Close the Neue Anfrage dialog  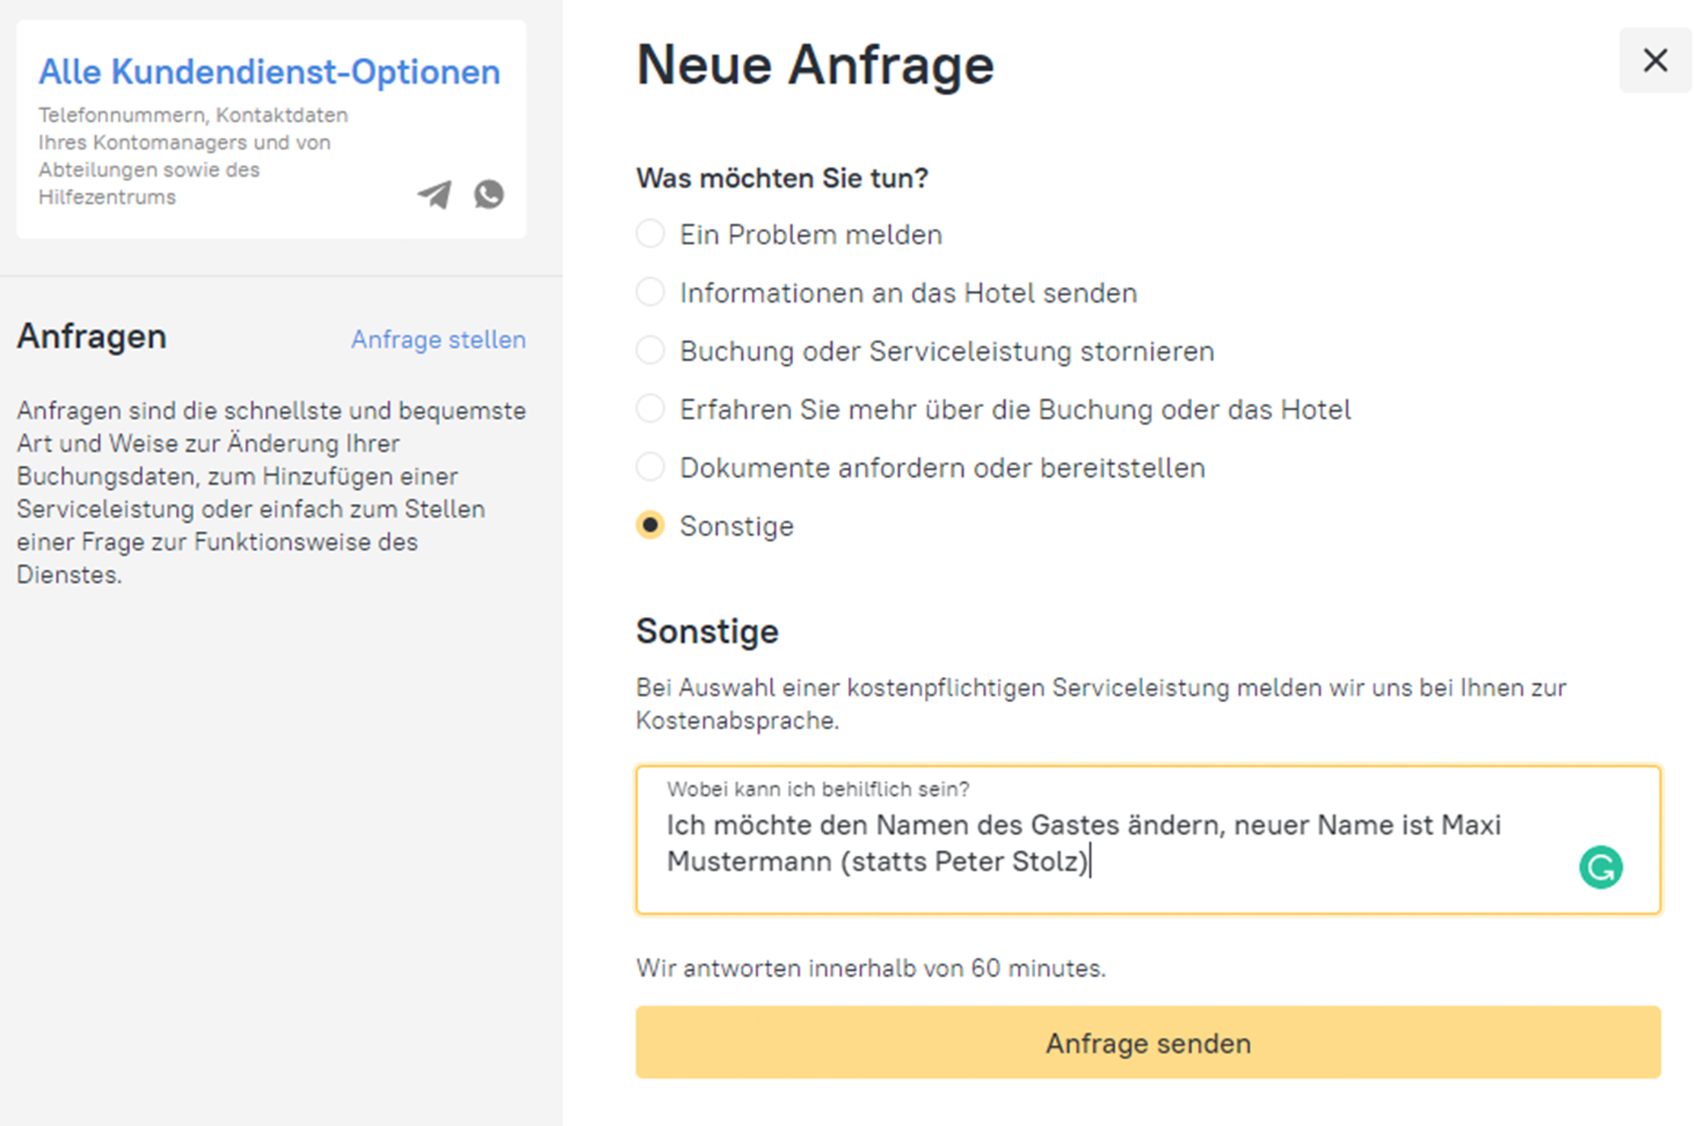(1655, 60)
